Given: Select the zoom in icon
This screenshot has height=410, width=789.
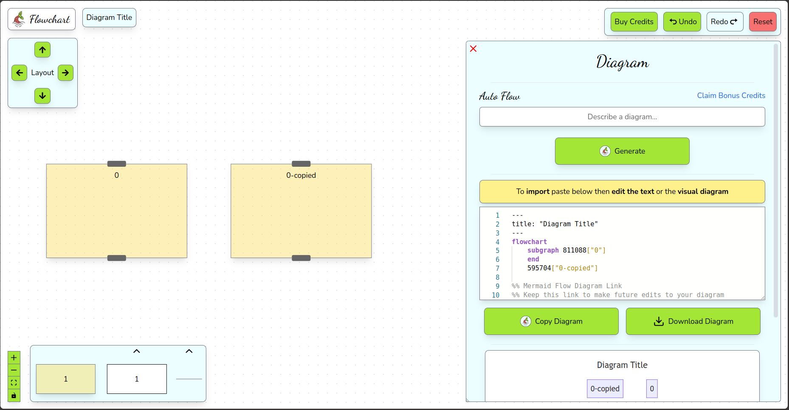Looking at the screenshot, I should (x=14, y=357).
